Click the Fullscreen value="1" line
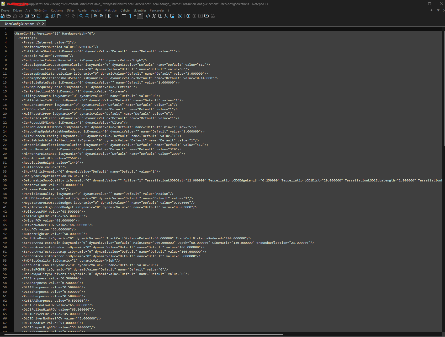The width and height of the screenshot is (445, 337). point(44,167)
